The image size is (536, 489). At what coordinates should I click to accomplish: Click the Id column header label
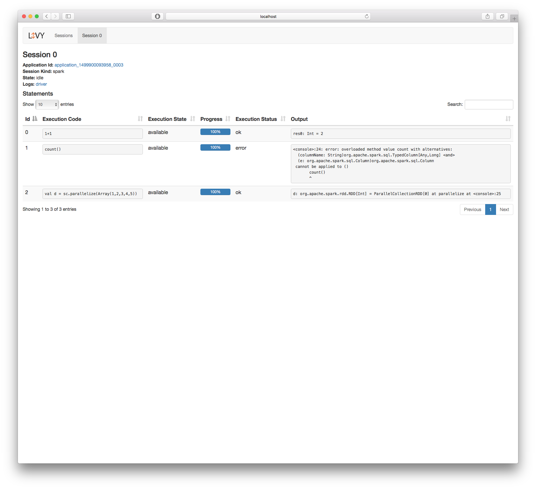click(x=27, y=119)
